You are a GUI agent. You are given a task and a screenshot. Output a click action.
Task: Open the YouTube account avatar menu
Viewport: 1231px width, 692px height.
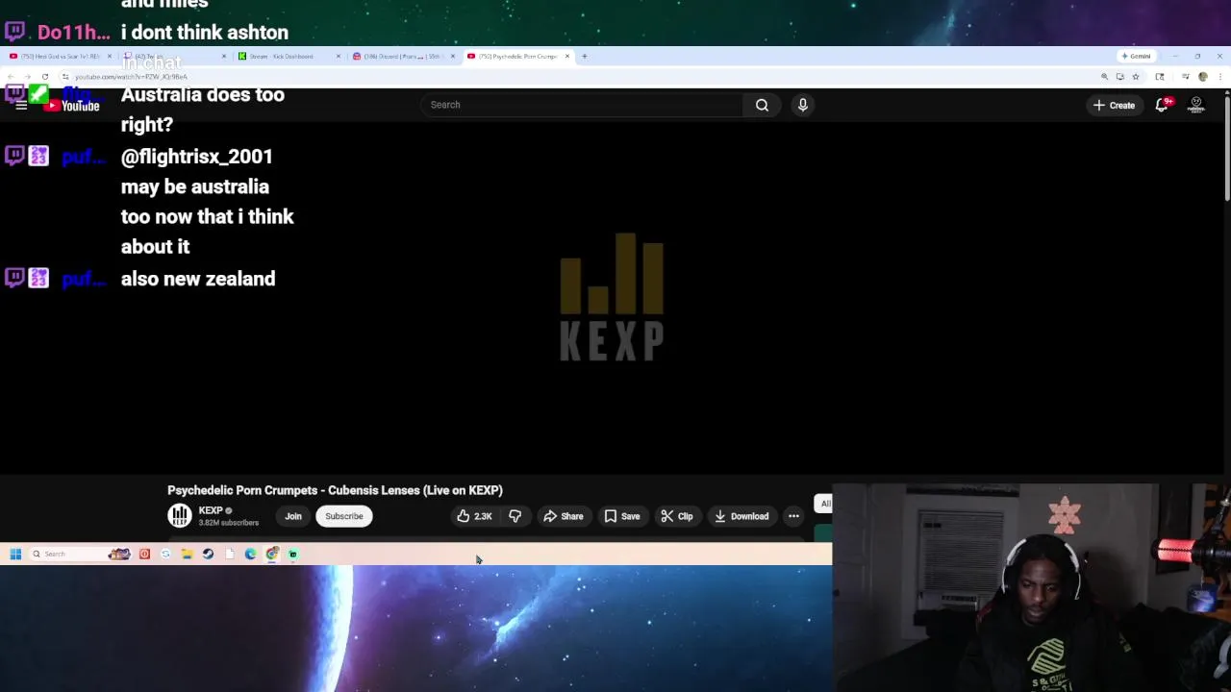[x=1196, y=105]
